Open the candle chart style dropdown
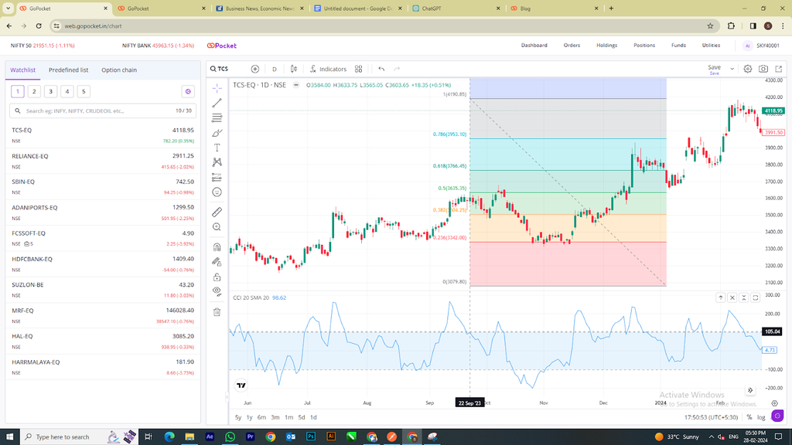This screenshot has height=445, width=792. click(x=293, y=69)
